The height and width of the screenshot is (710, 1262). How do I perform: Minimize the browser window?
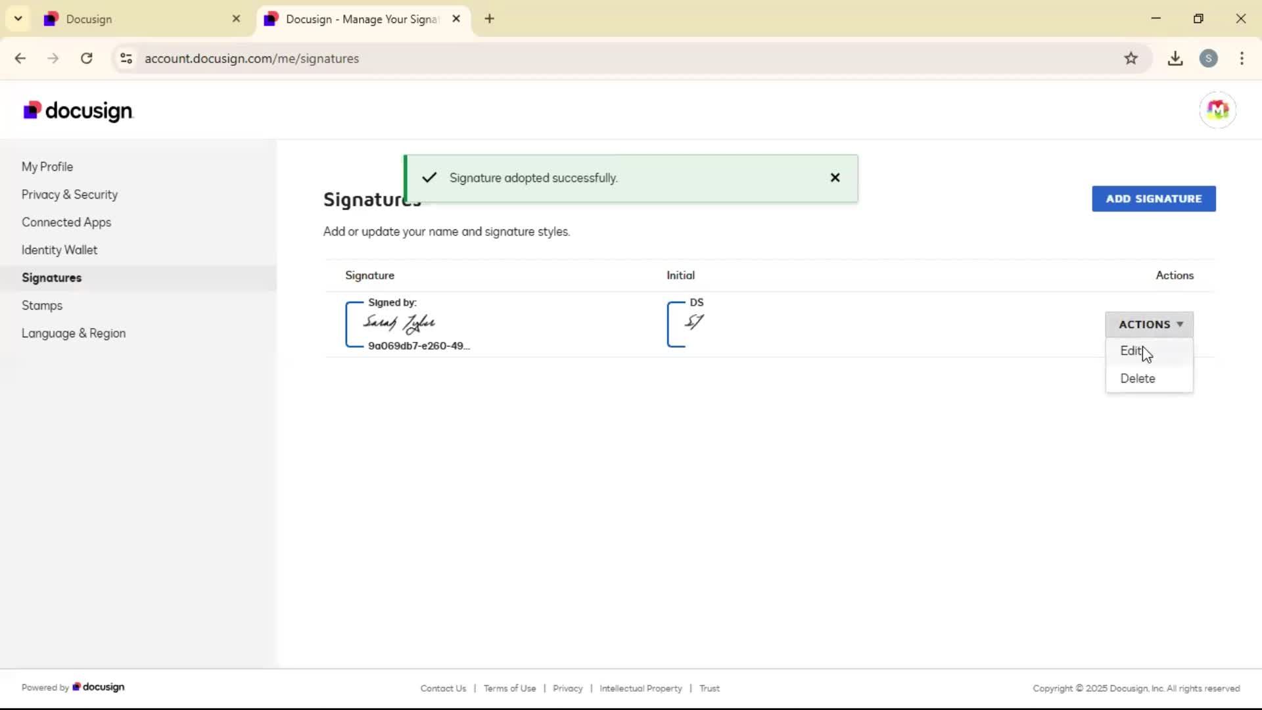1156,18
